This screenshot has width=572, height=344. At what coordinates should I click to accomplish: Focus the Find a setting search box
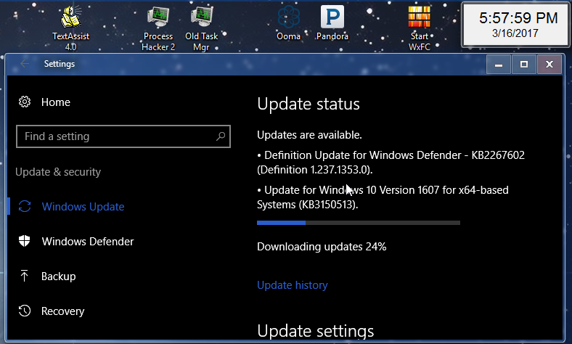116,136
